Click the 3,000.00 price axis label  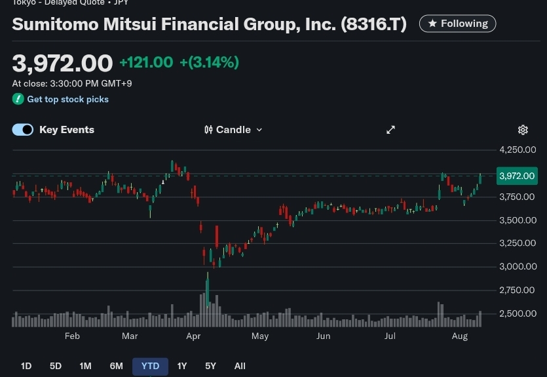click(x=518, y=266)
